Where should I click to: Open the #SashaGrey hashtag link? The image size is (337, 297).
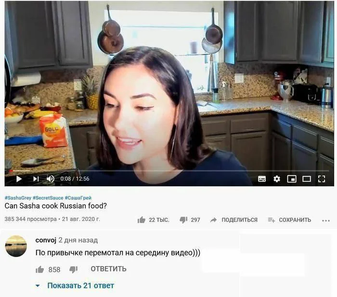click(18, 198)
